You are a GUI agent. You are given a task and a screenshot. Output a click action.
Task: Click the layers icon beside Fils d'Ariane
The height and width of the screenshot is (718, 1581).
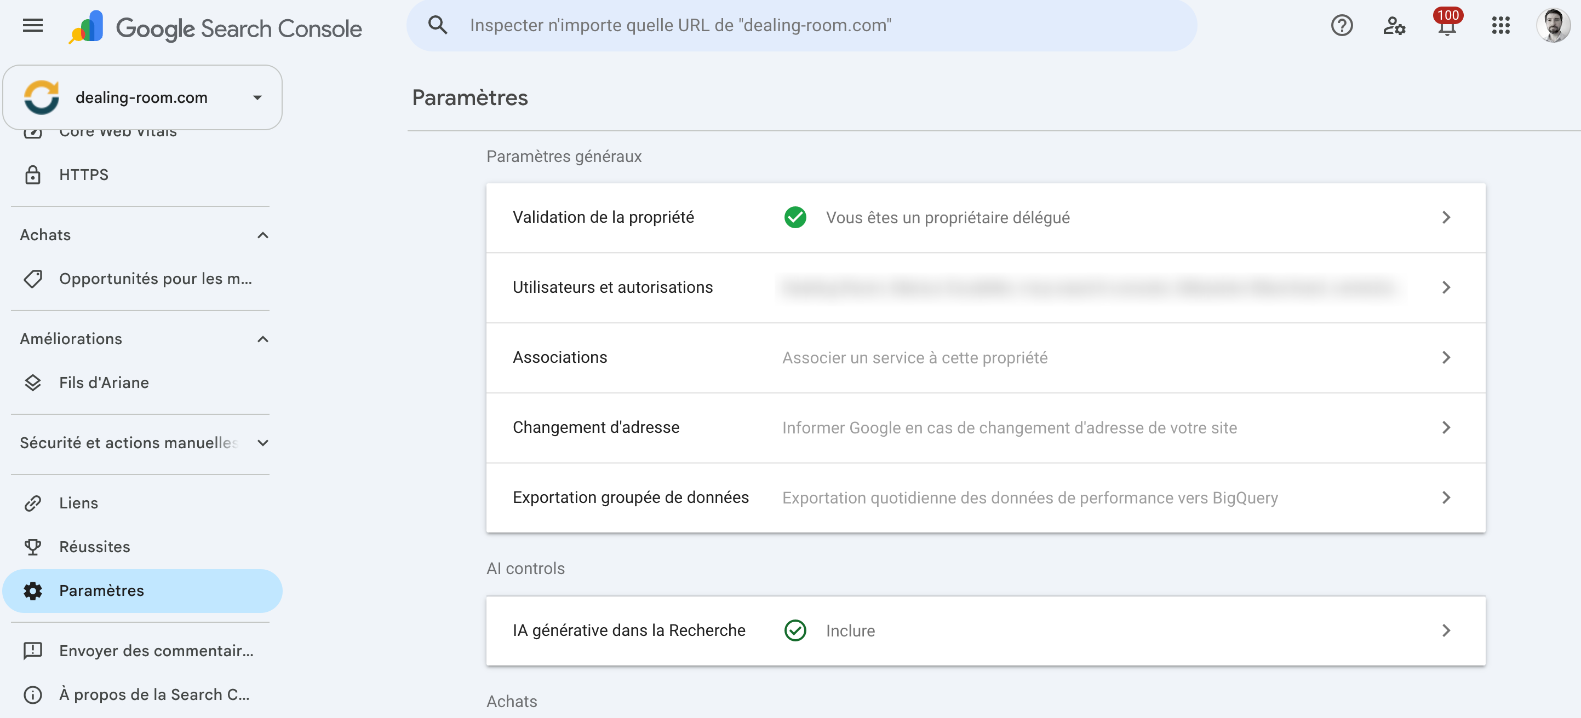pyautogui.click(x=32, y=383)
